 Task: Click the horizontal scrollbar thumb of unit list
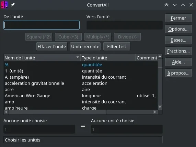[x=58, y=112]
